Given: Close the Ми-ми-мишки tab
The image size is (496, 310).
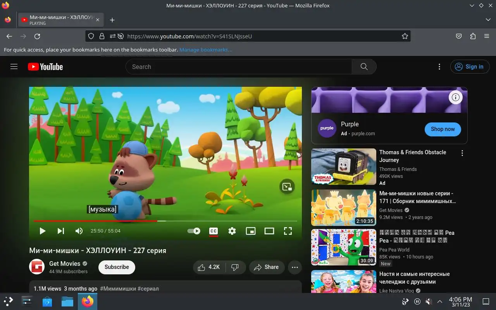Looking at the screenshot, I should tap(98, 20).
